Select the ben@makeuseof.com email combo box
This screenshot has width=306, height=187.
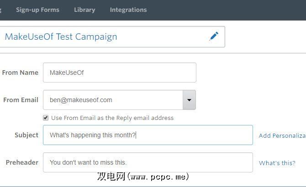pos(113,100)
